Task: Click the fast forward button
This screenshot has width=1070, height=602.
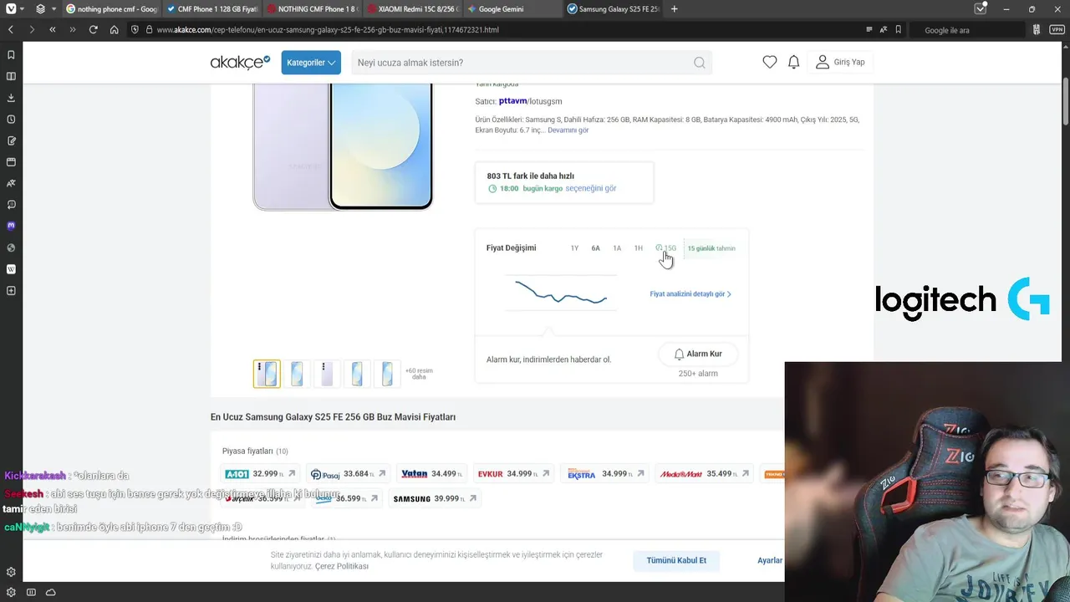Action: click(73, 29)
